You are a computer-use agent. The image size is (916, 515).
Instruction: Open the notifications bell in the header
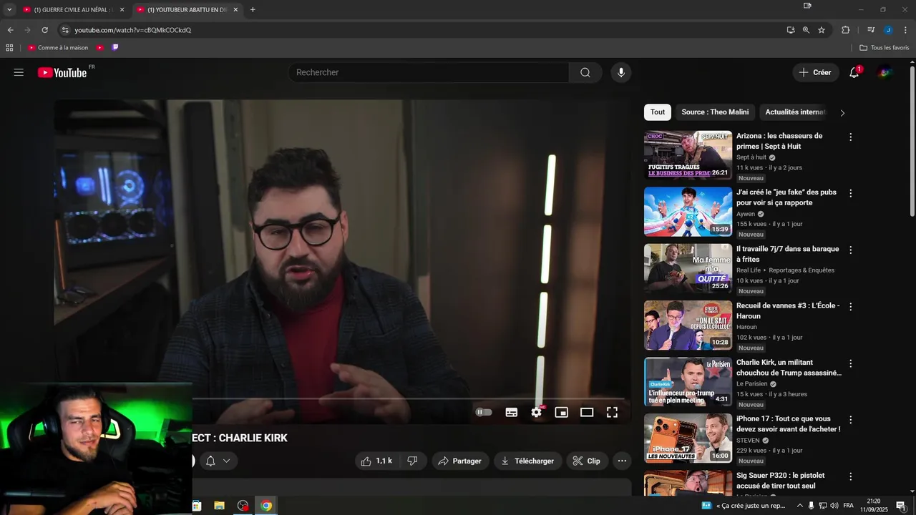coord(854,72)
